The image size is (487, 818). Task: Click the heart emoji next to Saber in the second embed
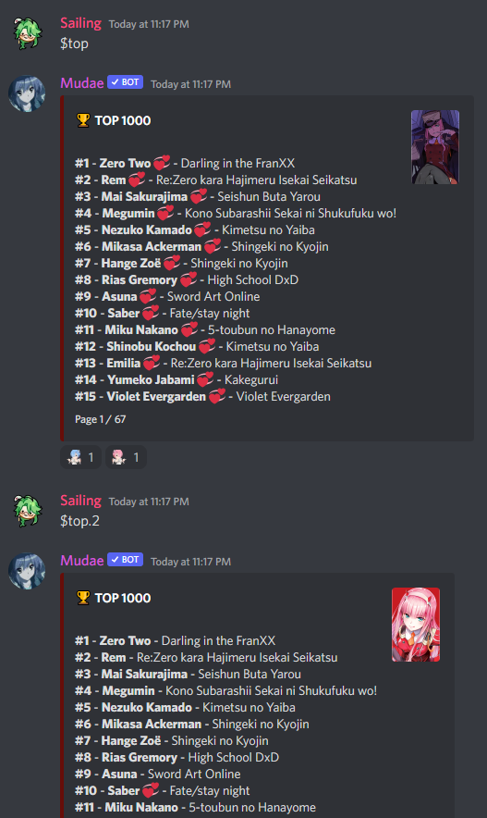pos(151,791)
